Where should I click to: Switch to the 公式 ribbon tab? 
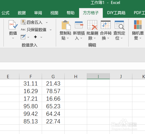tap(5, 13)
